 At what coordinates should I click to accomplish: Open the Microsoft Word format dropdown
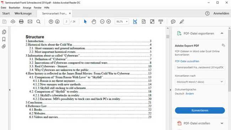[200, 82]
